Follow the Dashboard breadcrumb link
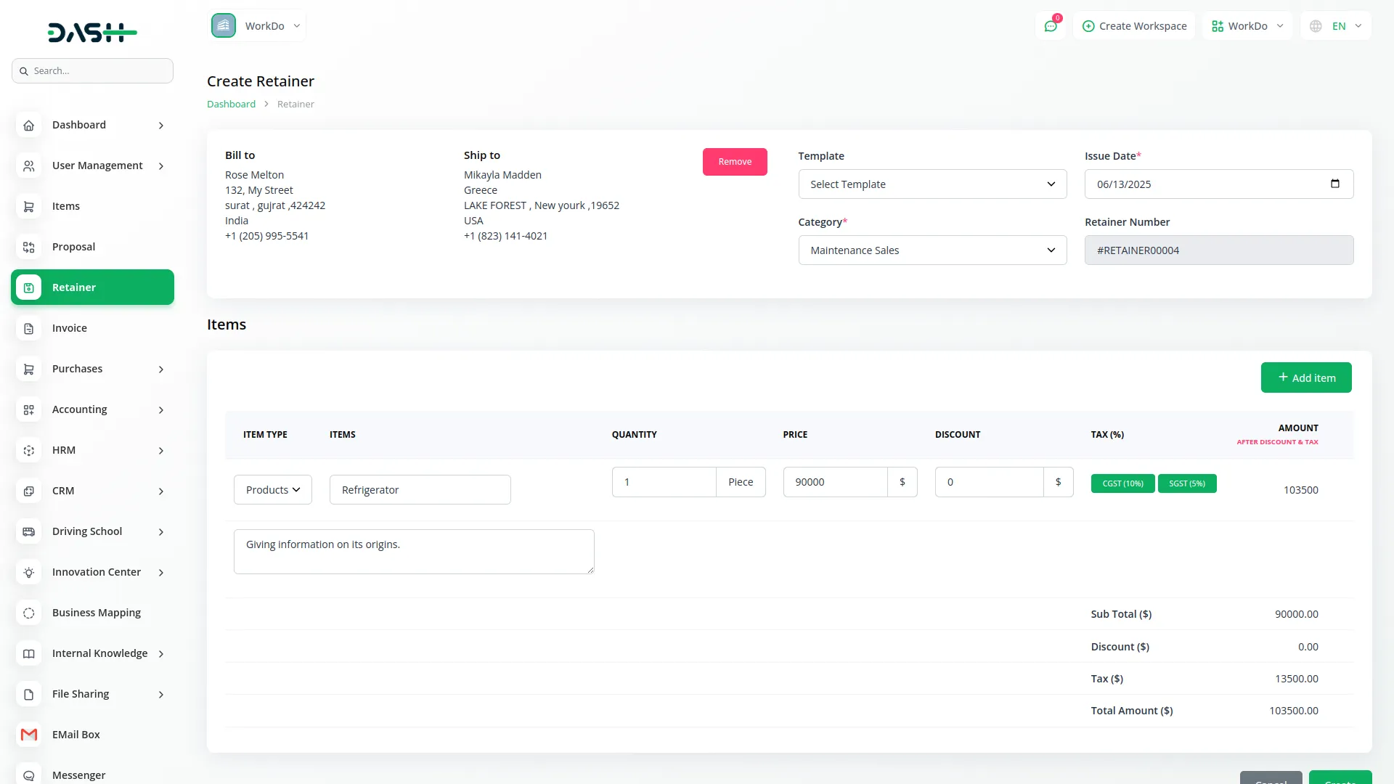The width and height of the screenshot is (1394, 784). (231, 104)
